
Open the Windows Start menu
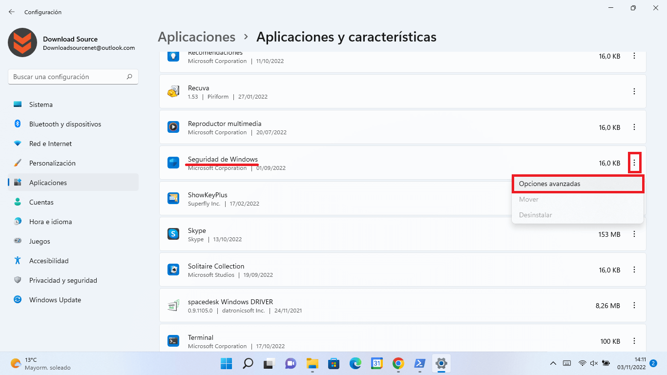pyautogui.click(x=227, y=363)
